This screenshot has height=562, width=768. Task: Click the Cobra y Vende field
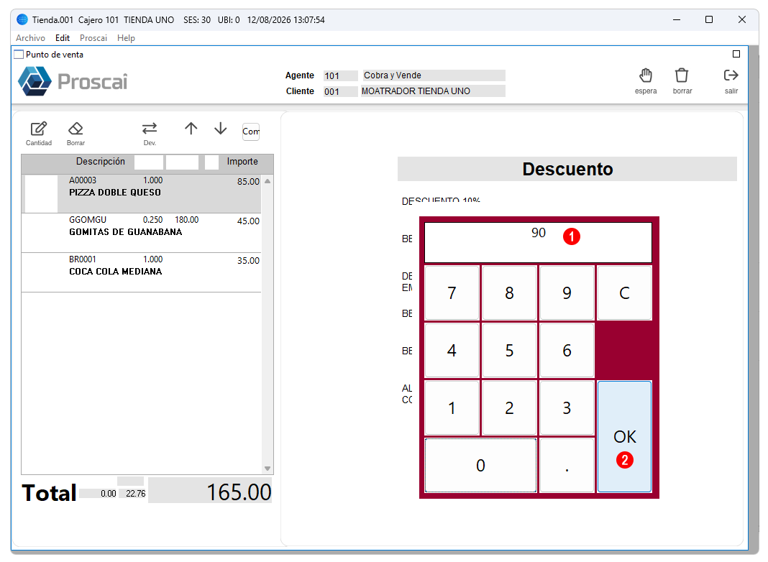coord(434,75)
